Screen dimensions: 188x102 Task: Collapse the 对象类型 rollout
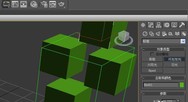(x=163, y=49)
